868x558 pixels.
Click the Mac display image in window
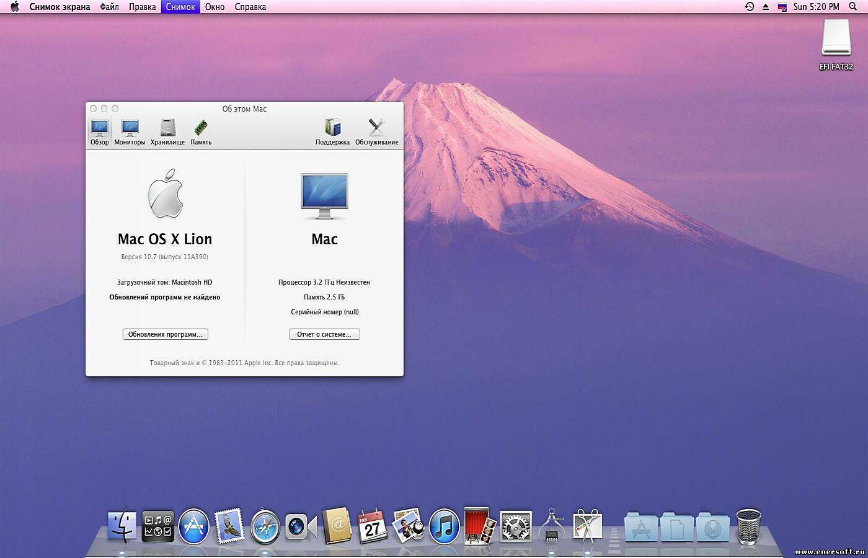pos(324,197)
